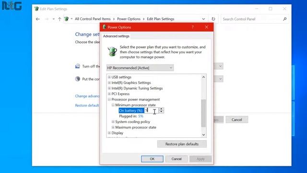Click Cancel in the Edit Plan Settings window

pos(236,120)
